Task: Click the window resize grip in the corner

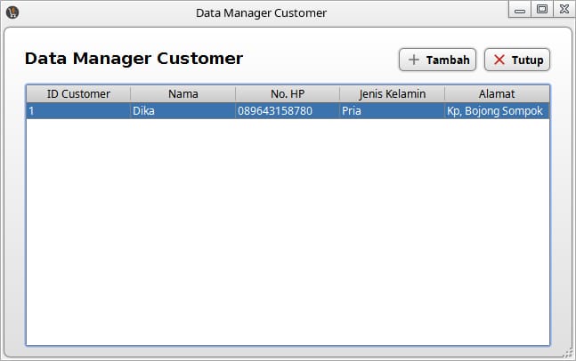Action: pyautogui.click(x=568, y=353)
